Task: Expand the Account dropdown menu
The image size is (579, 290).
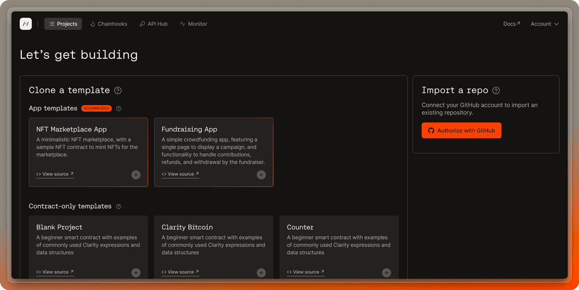Action: point(544,24)
